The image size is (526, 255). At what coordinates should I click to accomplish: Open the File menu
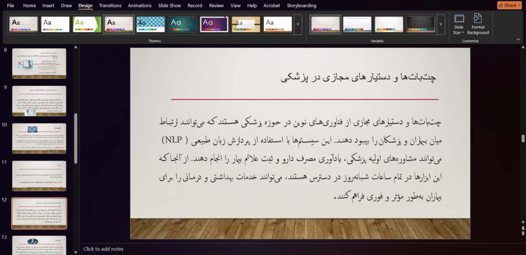pyautogui.click(x=10, y=5)
